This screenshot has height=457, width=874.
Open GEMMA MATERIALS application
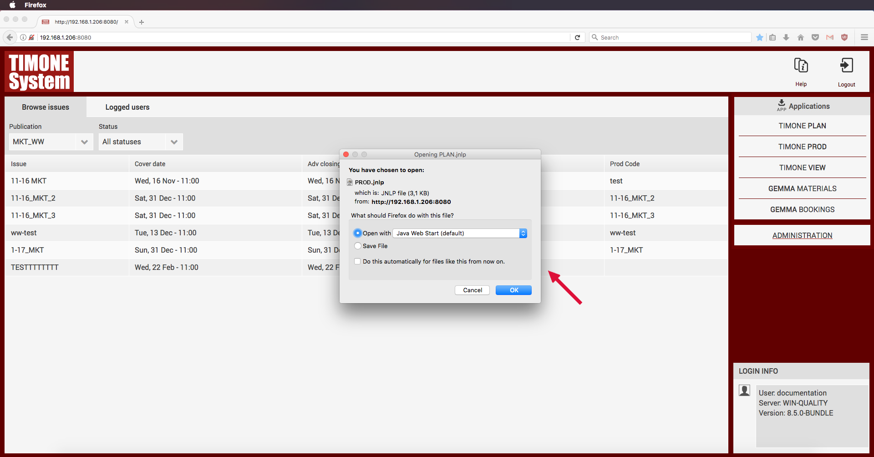[x=802, y=188]
